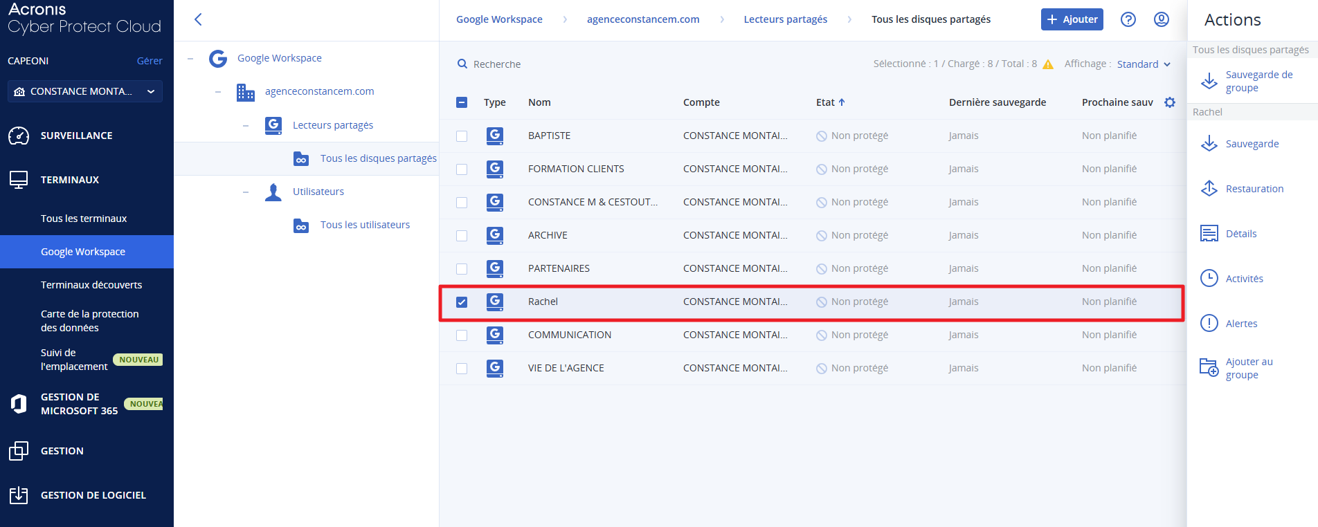Click the BAPTISTE row drive type icon
Viewport: 1318px width, 527px height.
(x=495, y=136)
